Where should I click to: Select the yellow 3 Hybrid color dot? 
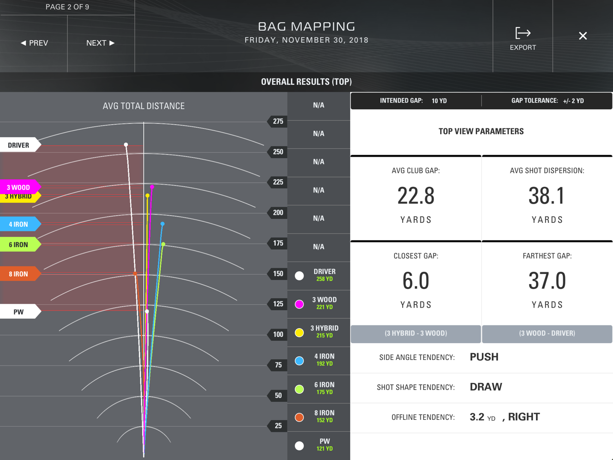(299, 332)
